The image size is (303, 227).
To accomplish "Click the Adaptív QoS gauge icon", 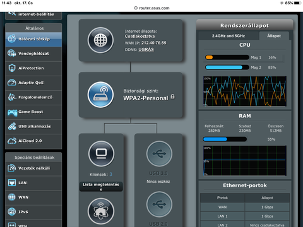I will [12, 83].
